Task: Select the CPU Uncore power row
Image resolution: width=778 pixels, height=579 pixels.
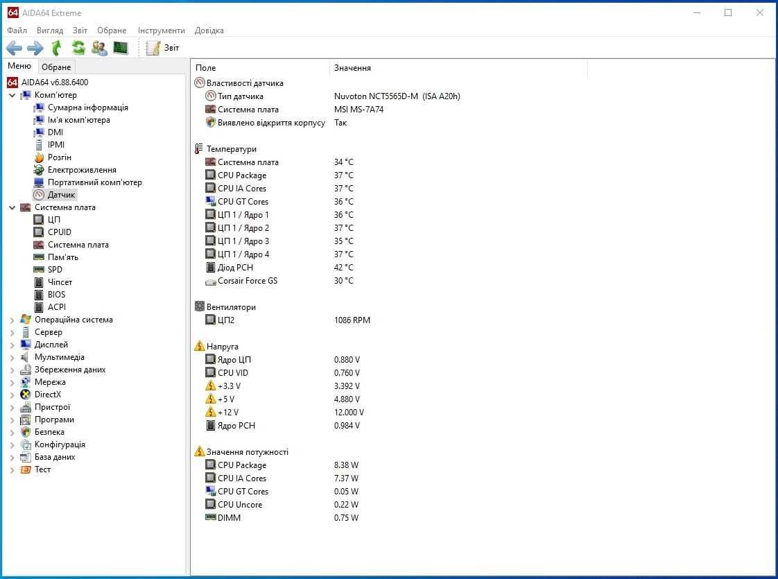Action: pos(282,505)
